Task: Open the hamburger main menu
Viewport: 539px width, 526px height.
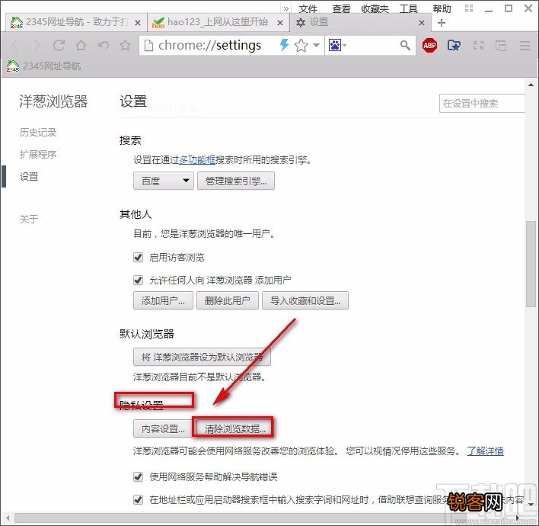Action: (x=525, y=45)
